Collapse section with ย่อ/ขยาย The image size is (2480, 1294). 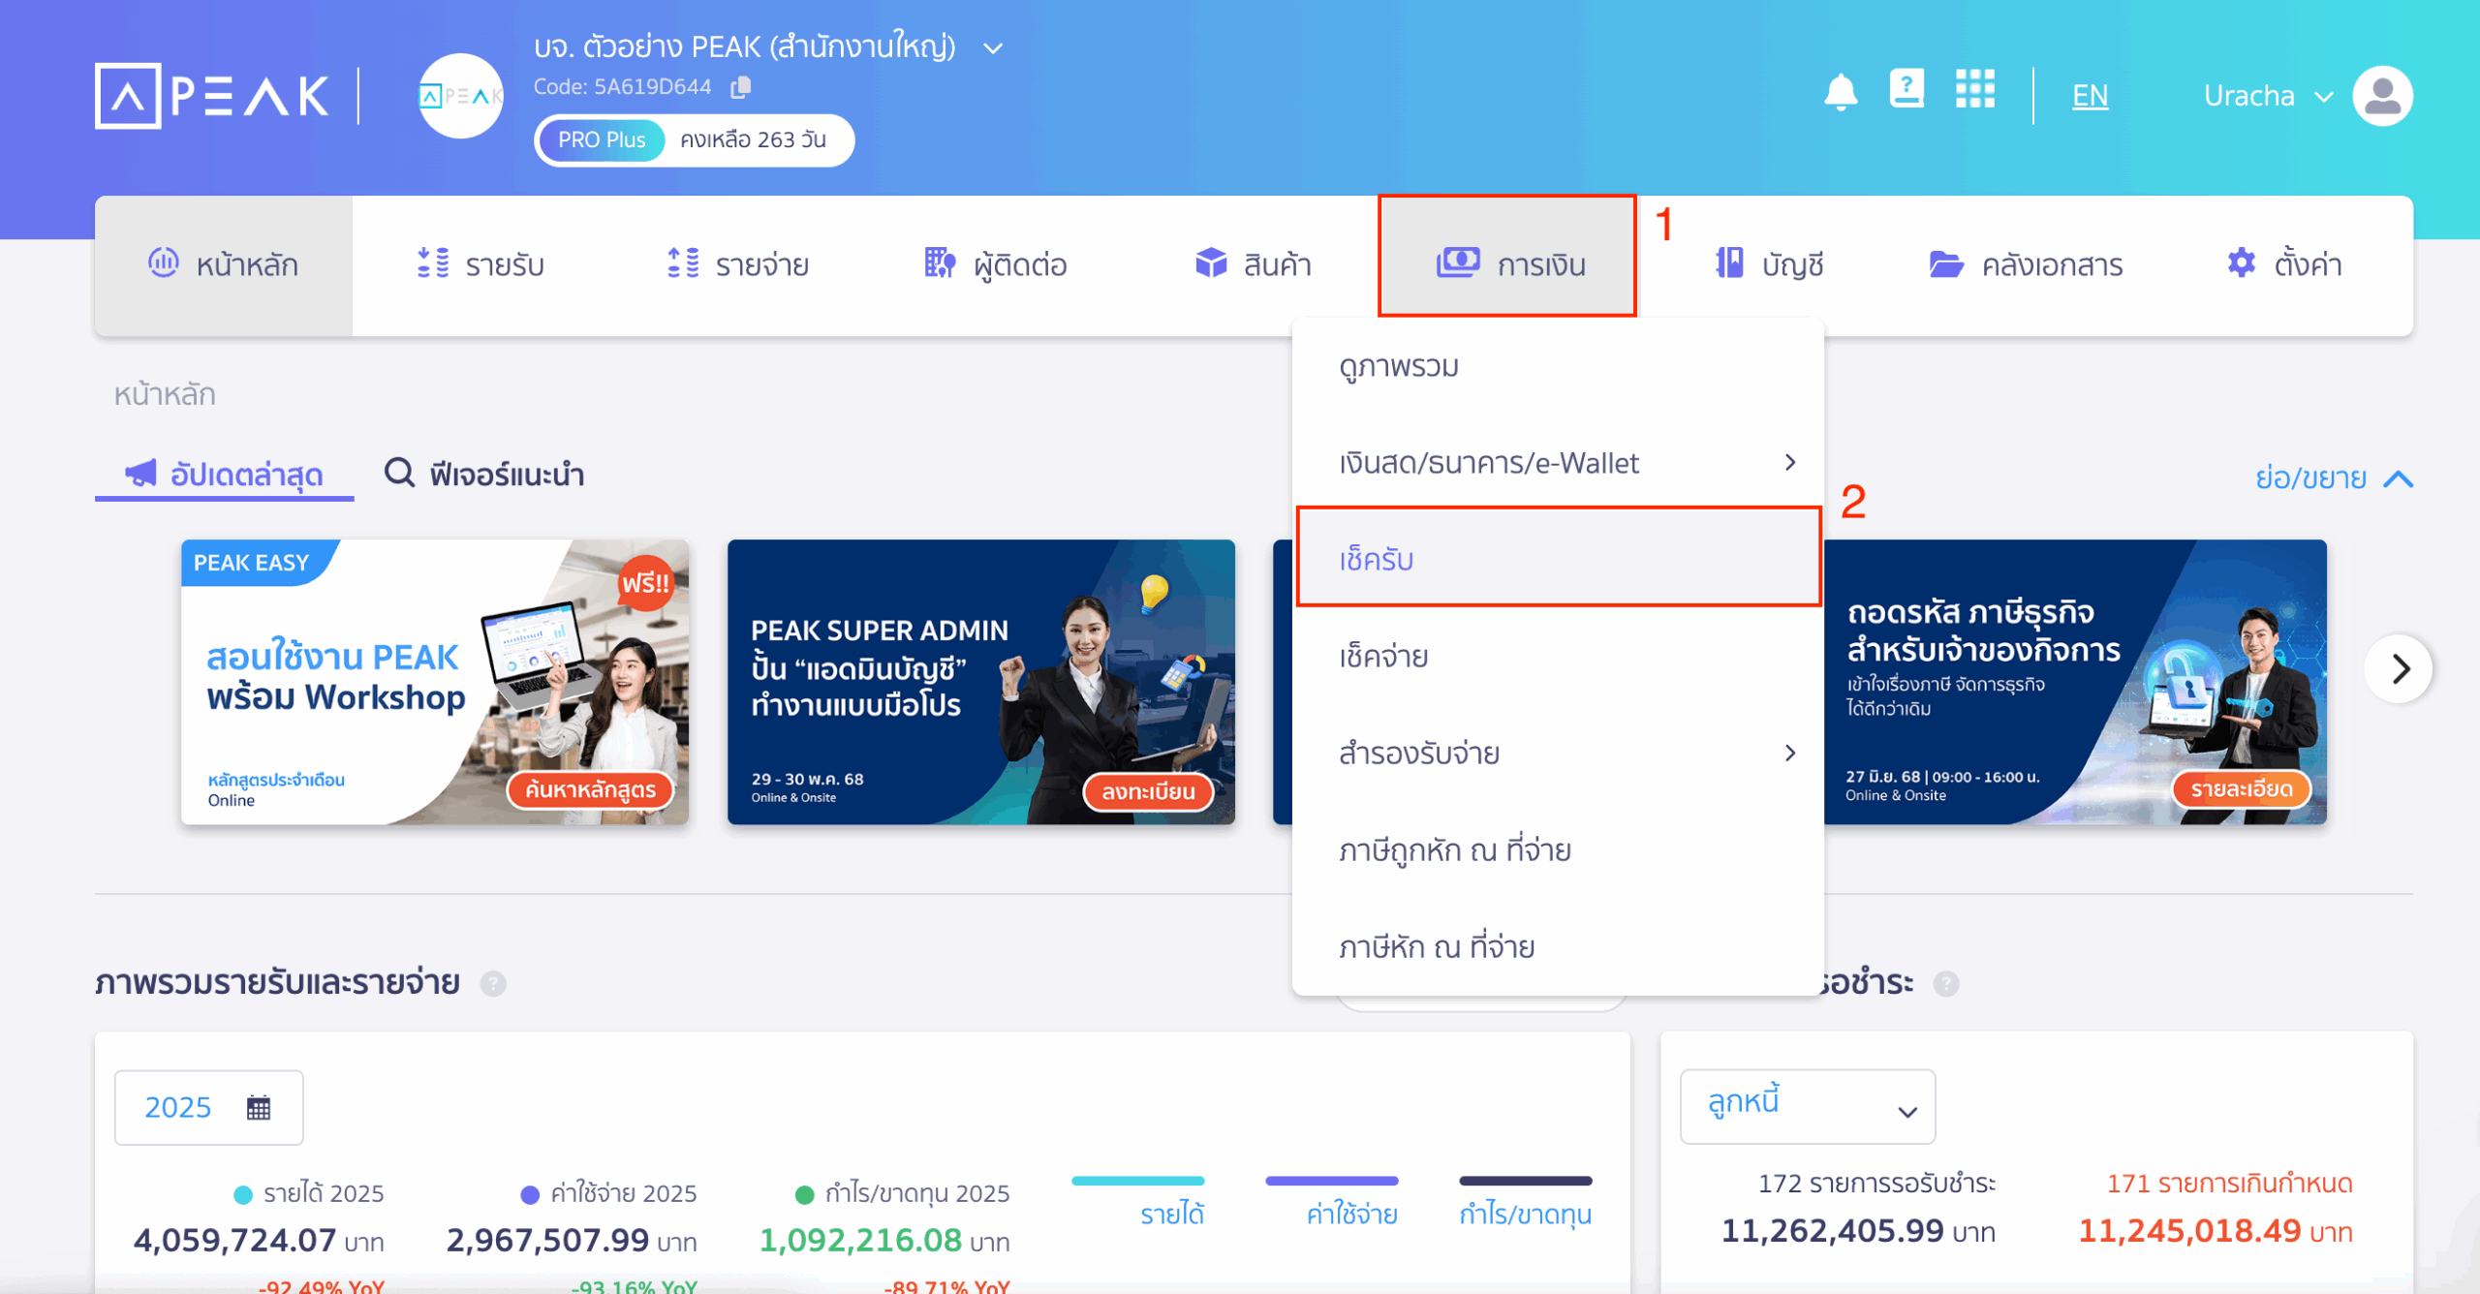pos(2333,478)
